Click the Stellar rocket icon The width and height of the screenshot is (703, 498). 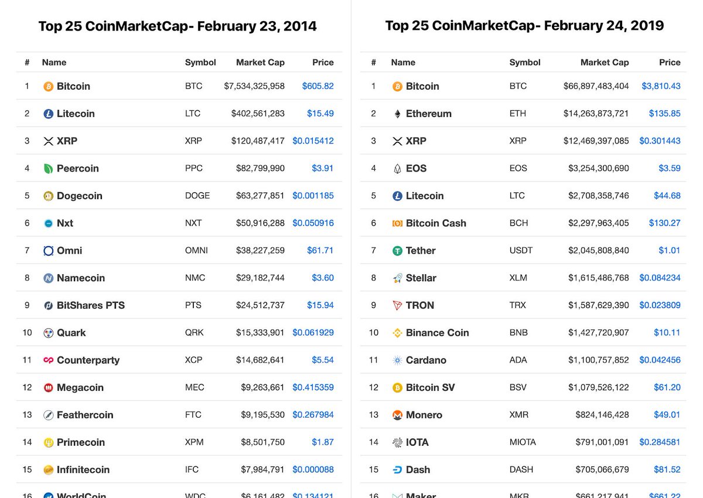pos(397,278)
